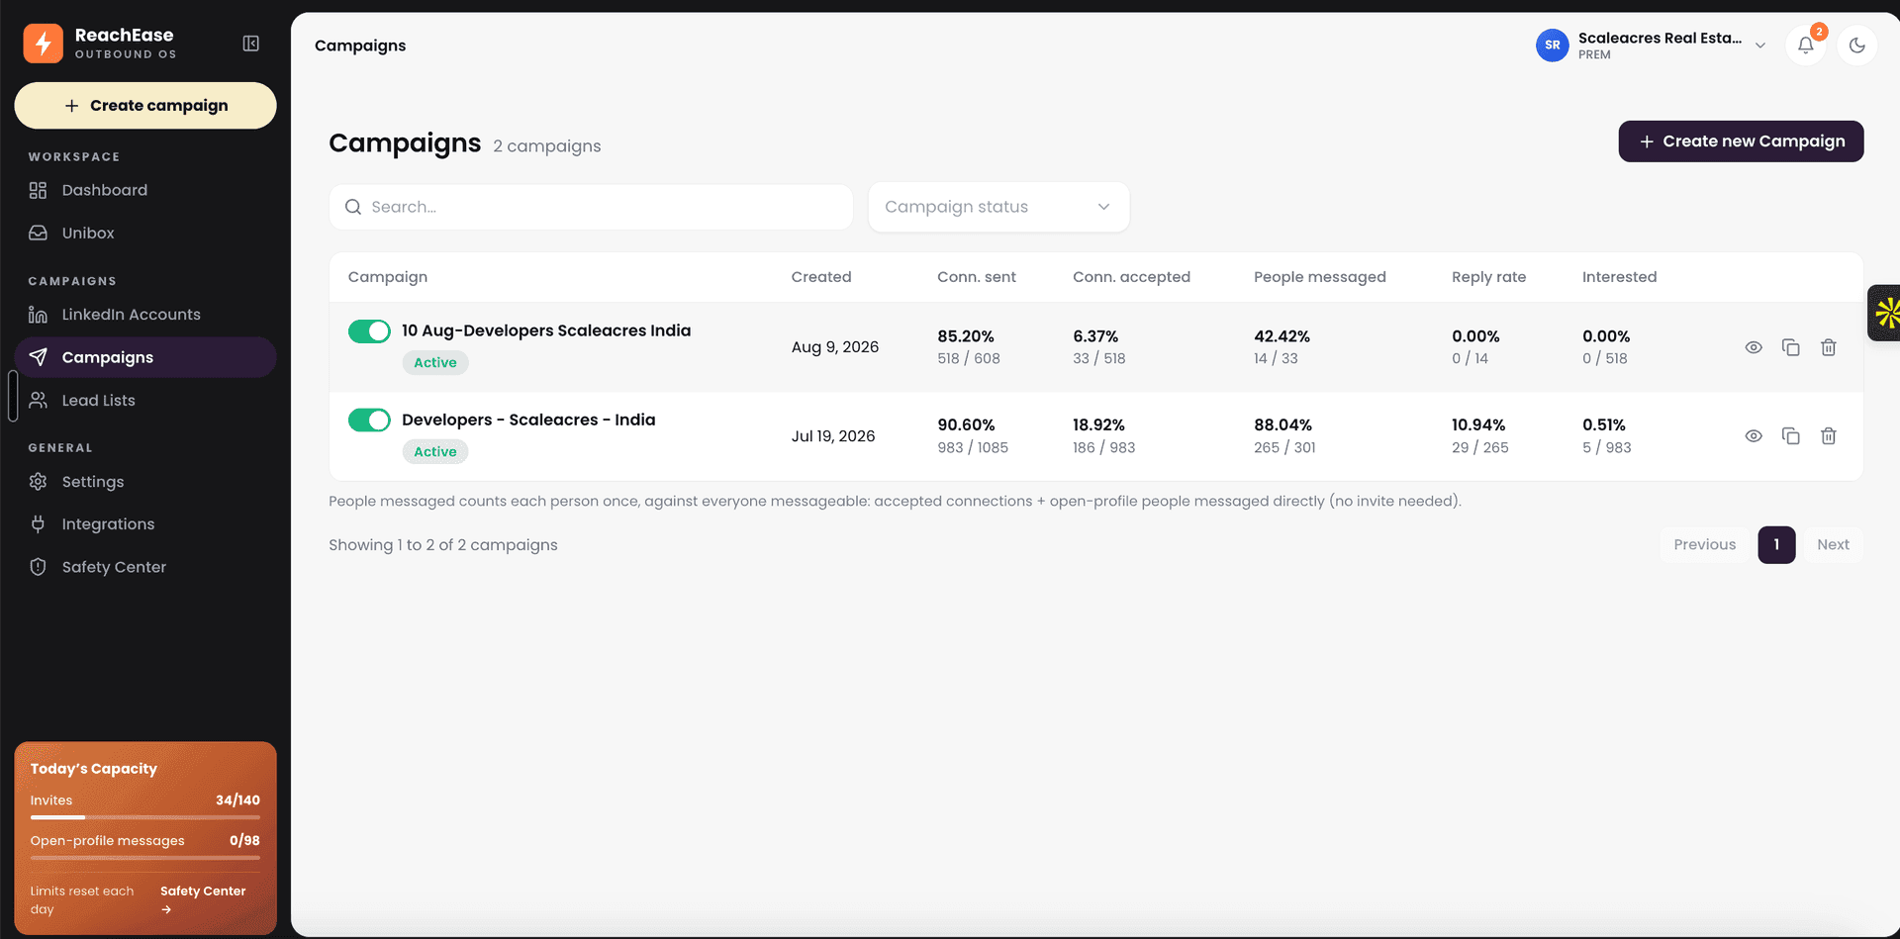Click the Lead Lists people icon

[x=38, y=400]
